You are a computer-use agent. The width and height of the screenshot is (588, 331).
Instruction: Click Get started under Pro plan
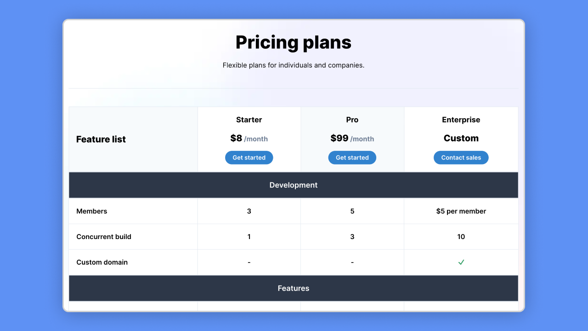(352, 158)
